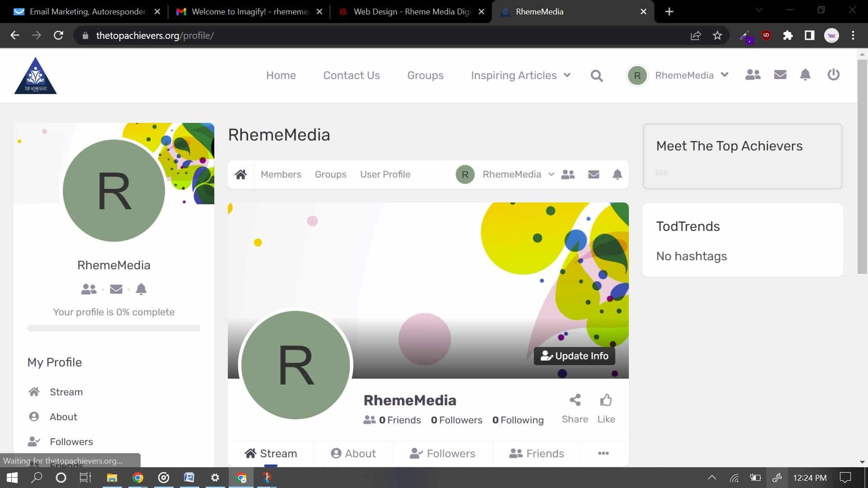Open Stream link in My Profile sidebar
868x488 pixels.
66,392
